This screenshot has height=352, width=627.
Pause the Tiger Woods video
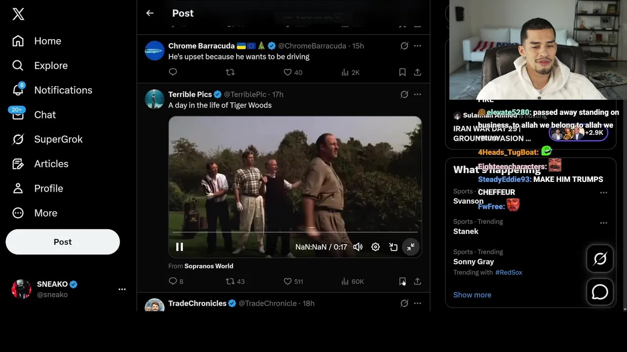tap(179, 247)
